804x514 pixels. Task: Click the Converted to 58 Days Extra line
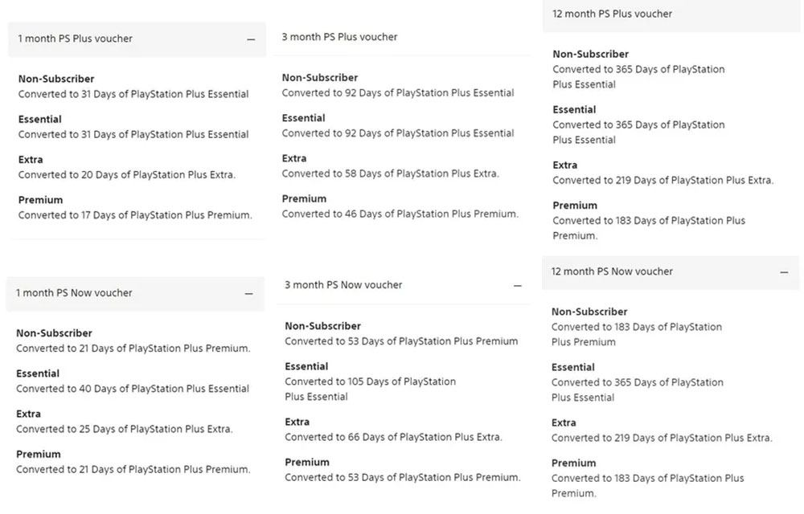point(390,173)
